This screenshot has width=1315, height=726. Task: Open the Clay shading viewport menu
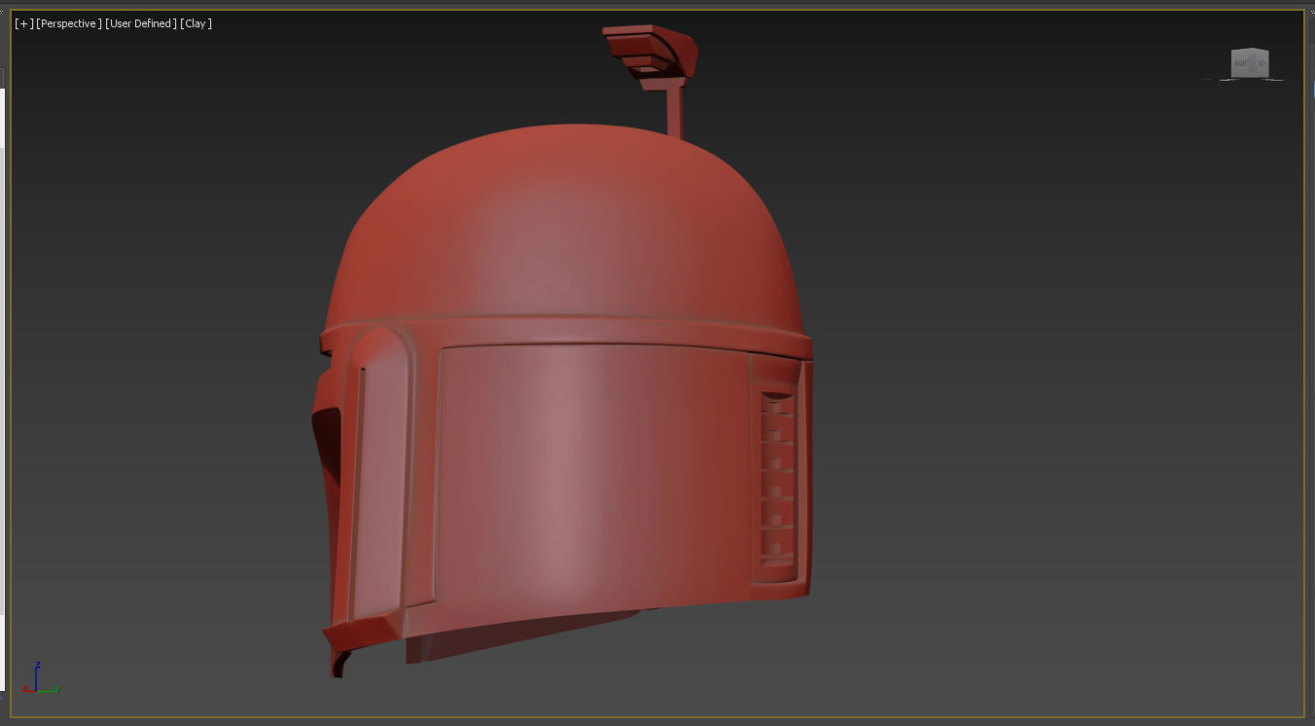(x=196, y=23)
